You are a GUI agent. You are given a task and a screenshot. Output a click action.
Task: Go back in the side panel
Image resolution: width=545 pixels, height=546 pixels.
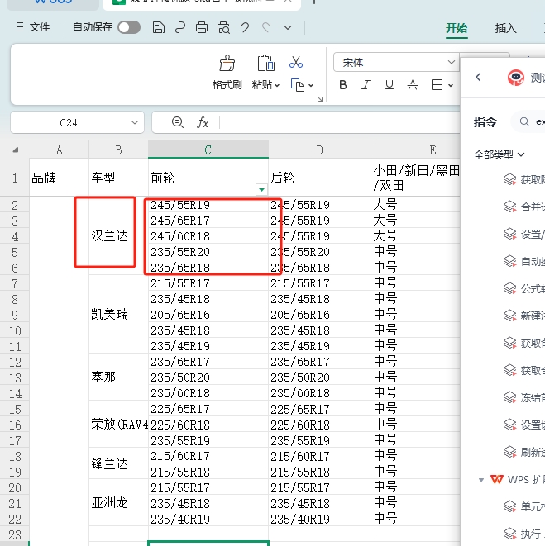pos(478,77)
